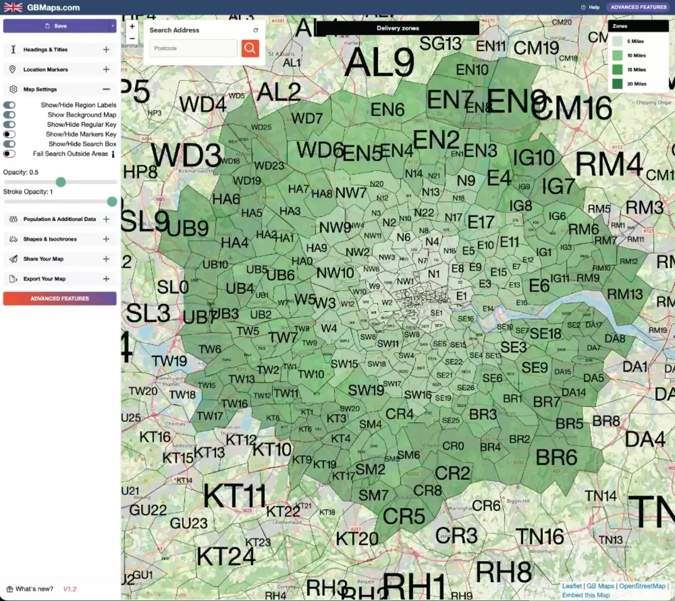Click the BR6 postcode region on map
The width and height of the screenshot is (675, 601).
click(x=556, y=458)
